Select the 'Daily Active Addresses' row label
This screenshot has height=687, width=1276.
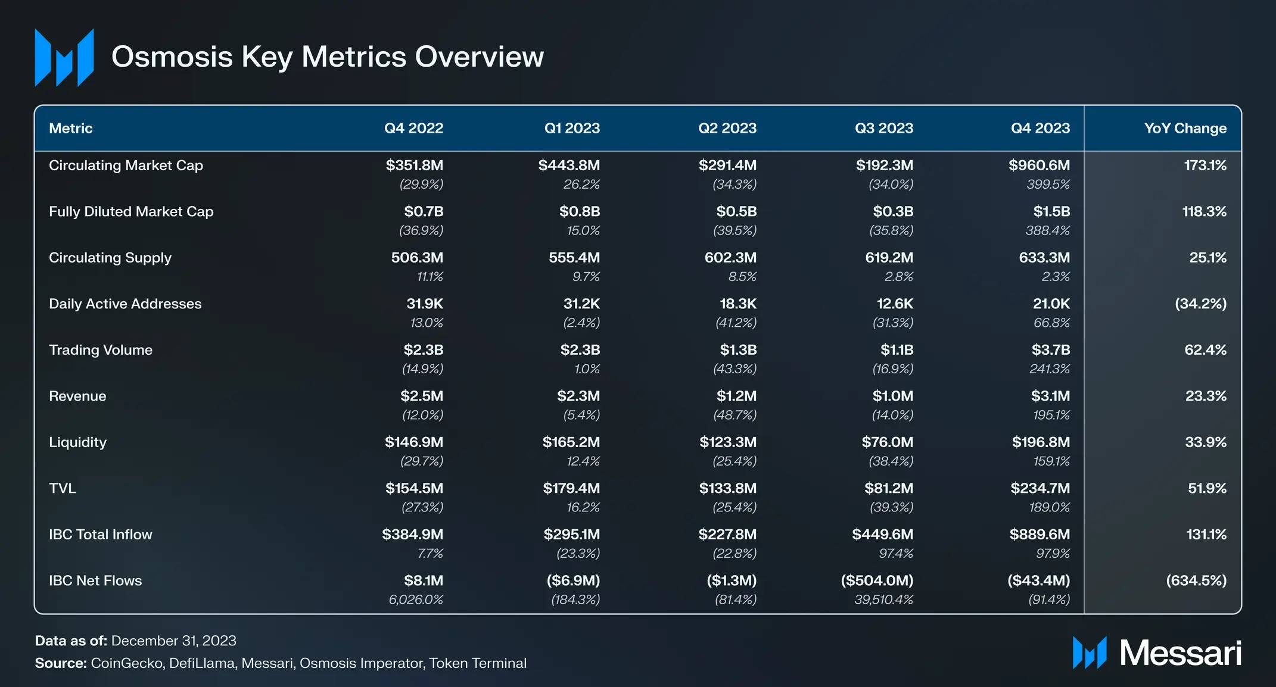click(x=125, y=304)
